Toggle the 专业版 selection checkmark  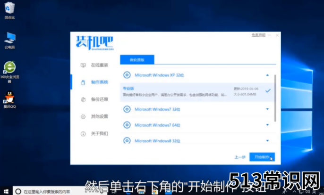tap(268, 91)
